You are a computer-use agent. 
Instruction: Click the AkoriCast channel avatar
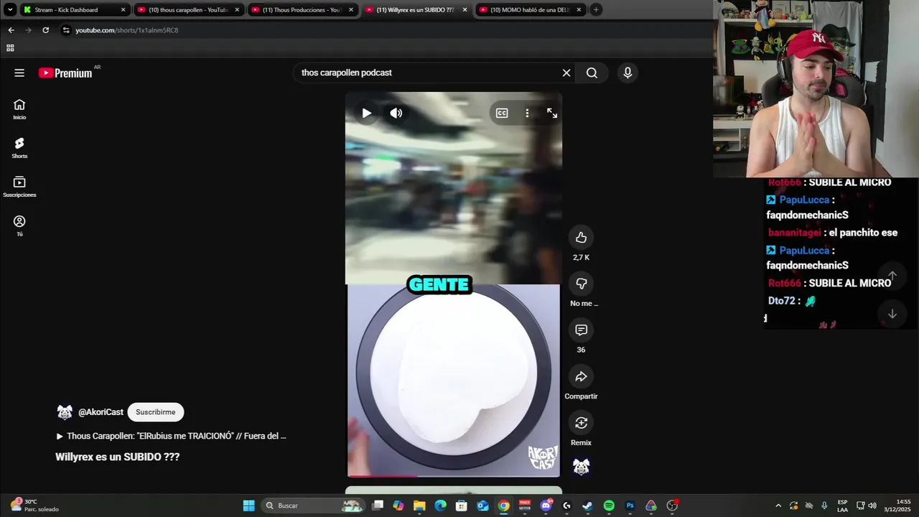pos(65,412)
